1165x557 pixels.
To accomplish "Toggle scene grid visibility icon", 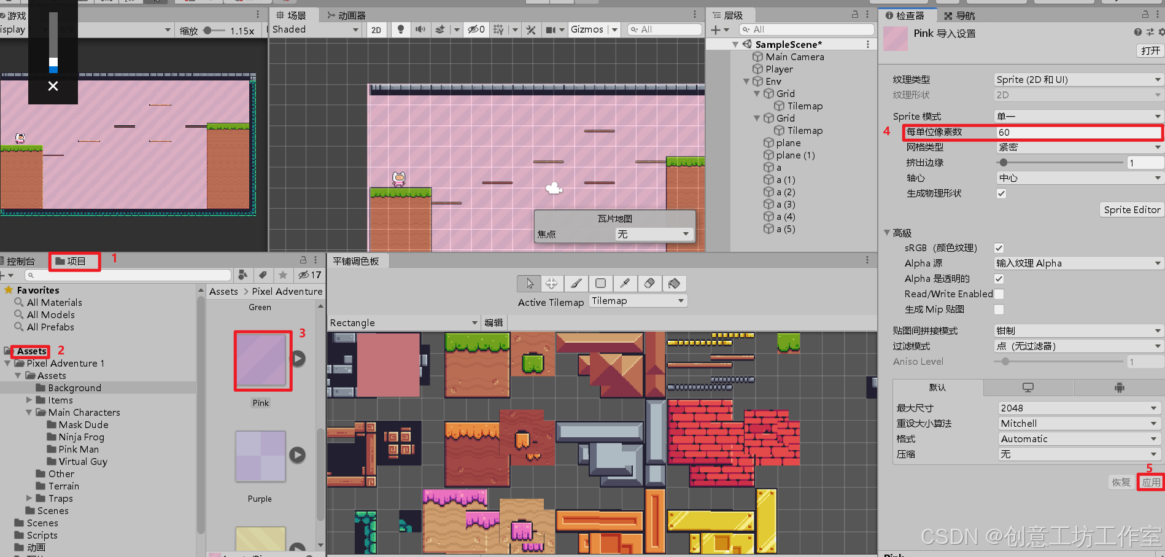I will (x=498, y=29).
